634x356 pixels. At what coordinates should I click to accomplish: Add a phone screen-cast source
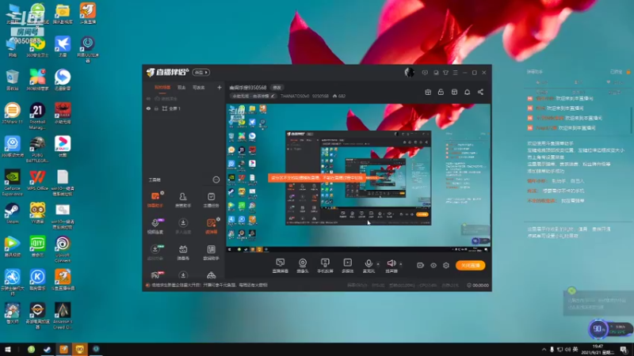[x=325, y=266]
